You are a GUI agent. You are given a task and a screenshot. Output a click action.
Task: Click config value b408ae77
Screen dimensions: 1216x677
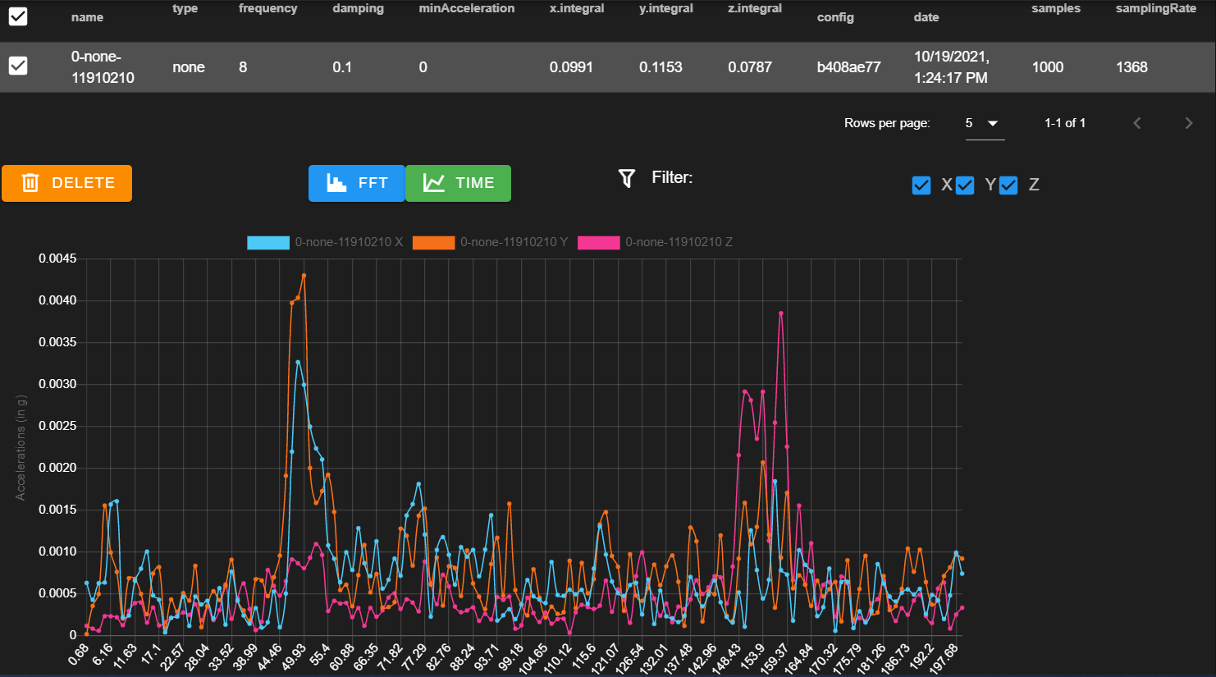coord(848,67)
